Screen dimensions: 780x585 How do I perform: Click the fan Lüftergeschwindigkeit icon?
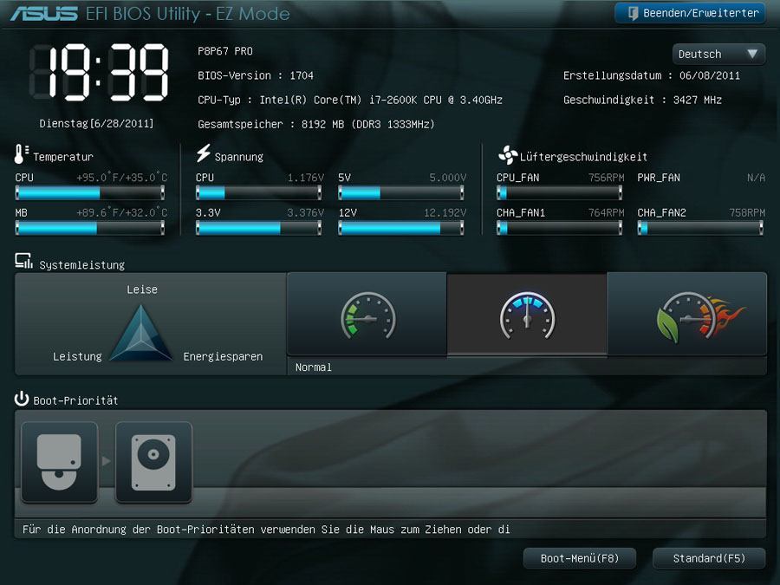(x=507, y=155)
